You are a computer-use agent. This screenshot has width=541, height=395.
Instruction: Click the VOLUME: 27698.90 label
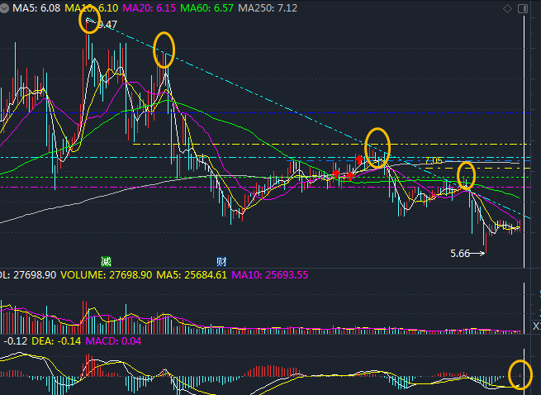pyautogui.click(x=107, y=275)
